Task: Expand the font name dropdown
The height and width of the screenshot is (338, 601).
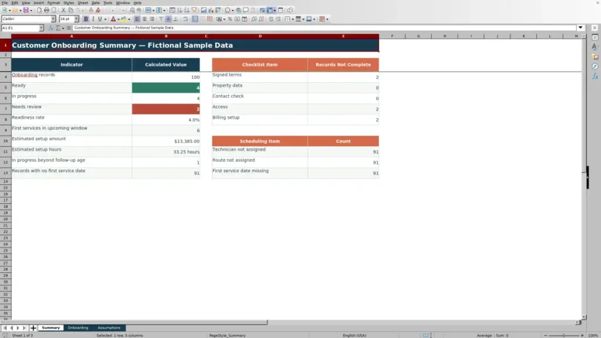Action: point(53,19)
